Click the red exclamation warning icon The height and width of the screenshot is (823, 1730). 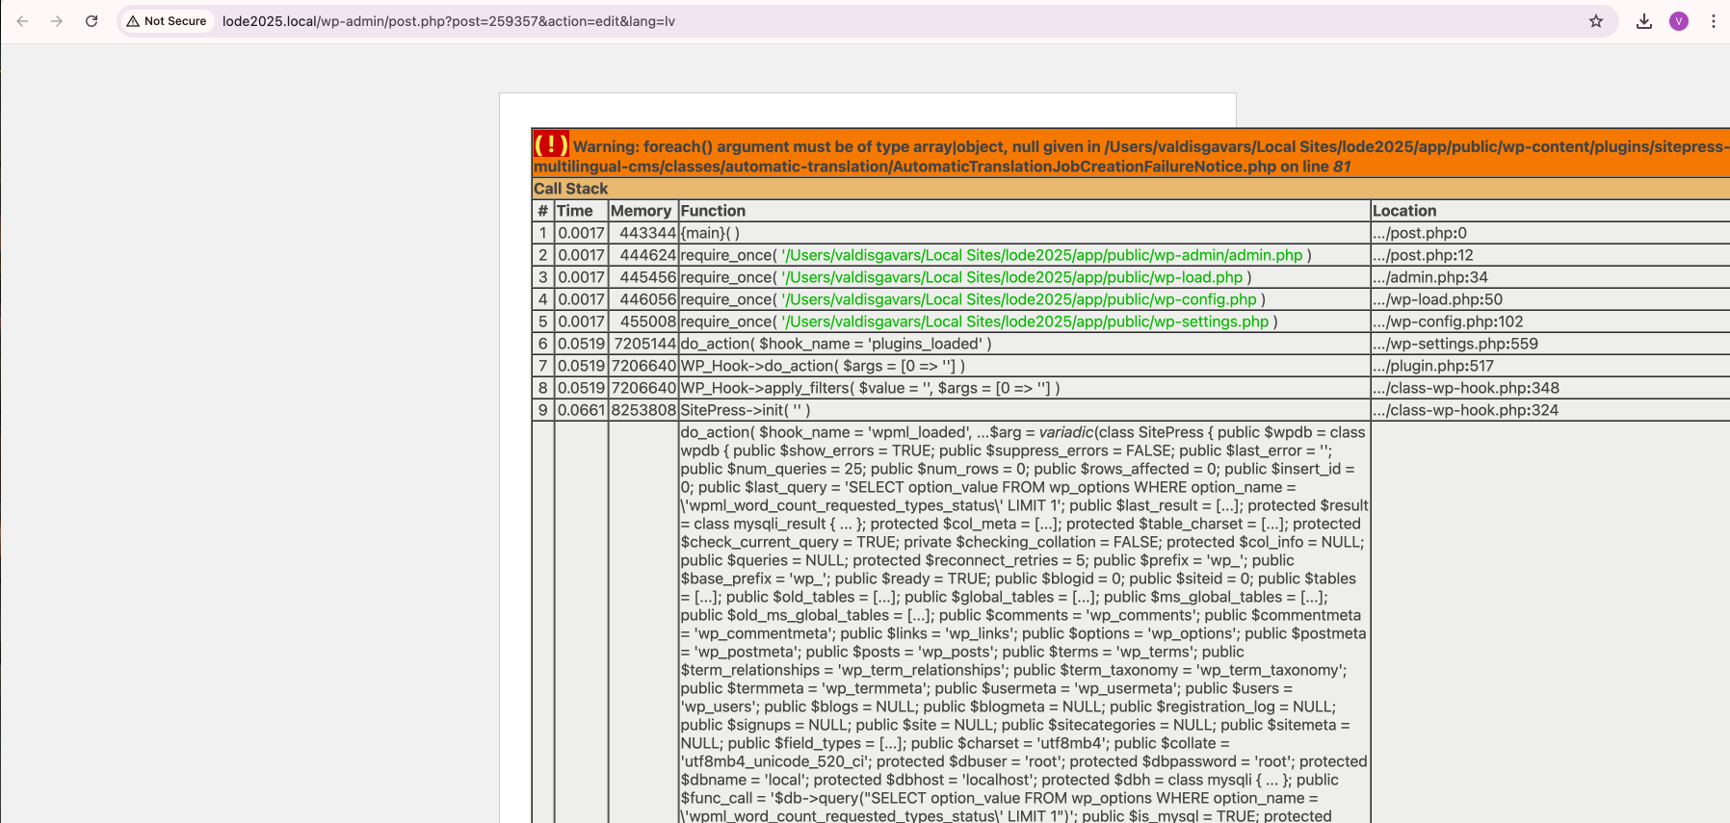click(551, 145)
